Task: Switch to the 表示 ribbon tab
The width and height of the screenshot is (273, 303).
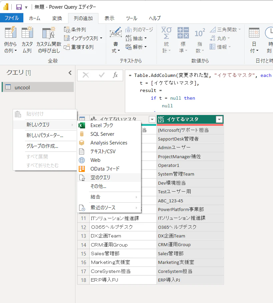Action: click(x=109, y=18)
